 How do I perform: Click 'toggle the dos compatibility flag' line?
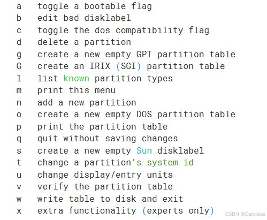pos(123,31)
